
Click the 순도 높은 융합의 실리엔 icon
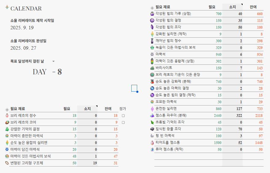click(x=7, y=143)
